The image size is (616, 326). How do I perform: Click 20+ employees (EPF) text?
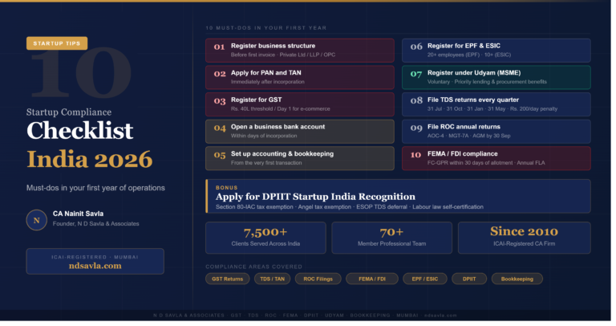(x=469, y=55)
